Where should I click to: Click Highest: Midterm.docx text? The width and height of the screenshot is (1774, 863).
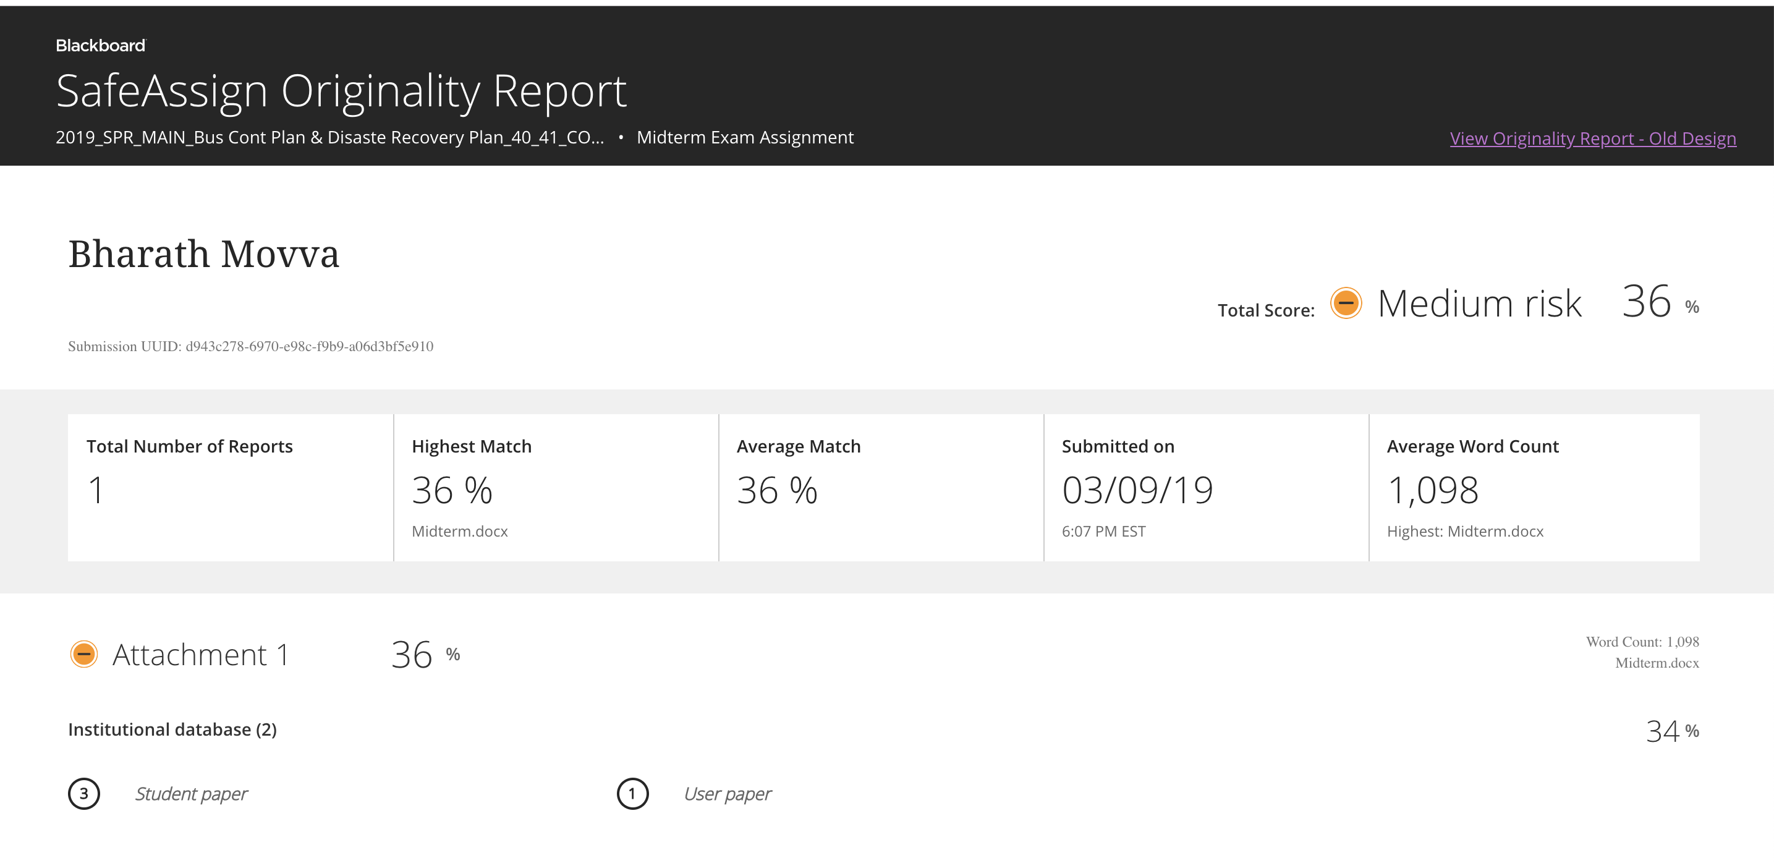click(1465, 531)
